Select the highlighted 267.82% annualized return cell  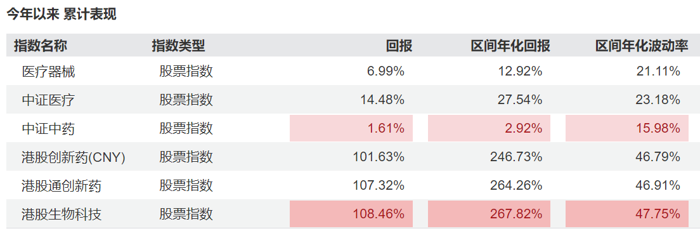pos(489,214)
